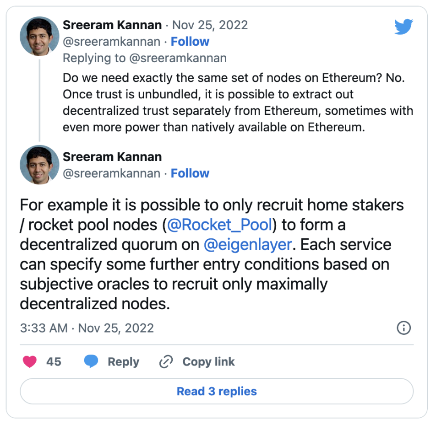Open the tweet info circle icon
The image size is (436, 425).
tap(403, 328)
